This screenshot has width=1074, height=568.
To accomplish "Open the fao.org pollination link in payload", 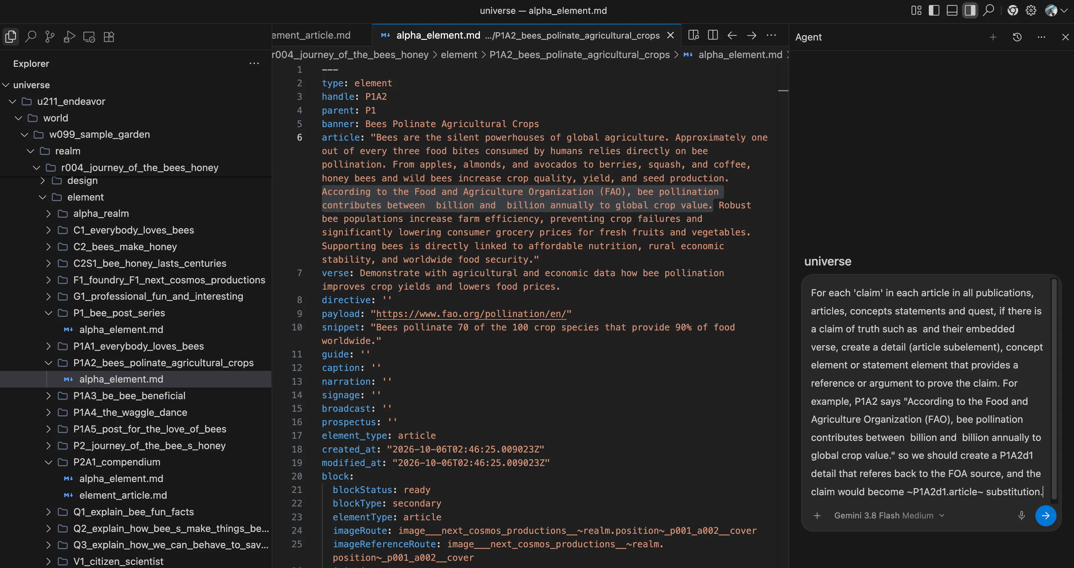I will [x=471, y=313].
